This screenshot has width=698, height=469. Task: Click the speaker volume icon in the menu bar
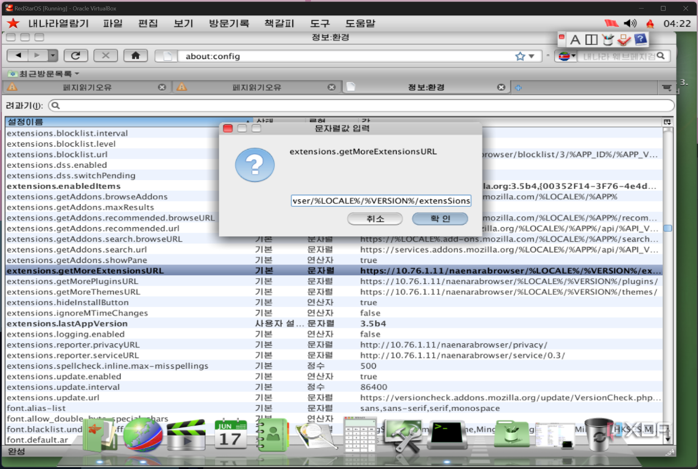630,23
